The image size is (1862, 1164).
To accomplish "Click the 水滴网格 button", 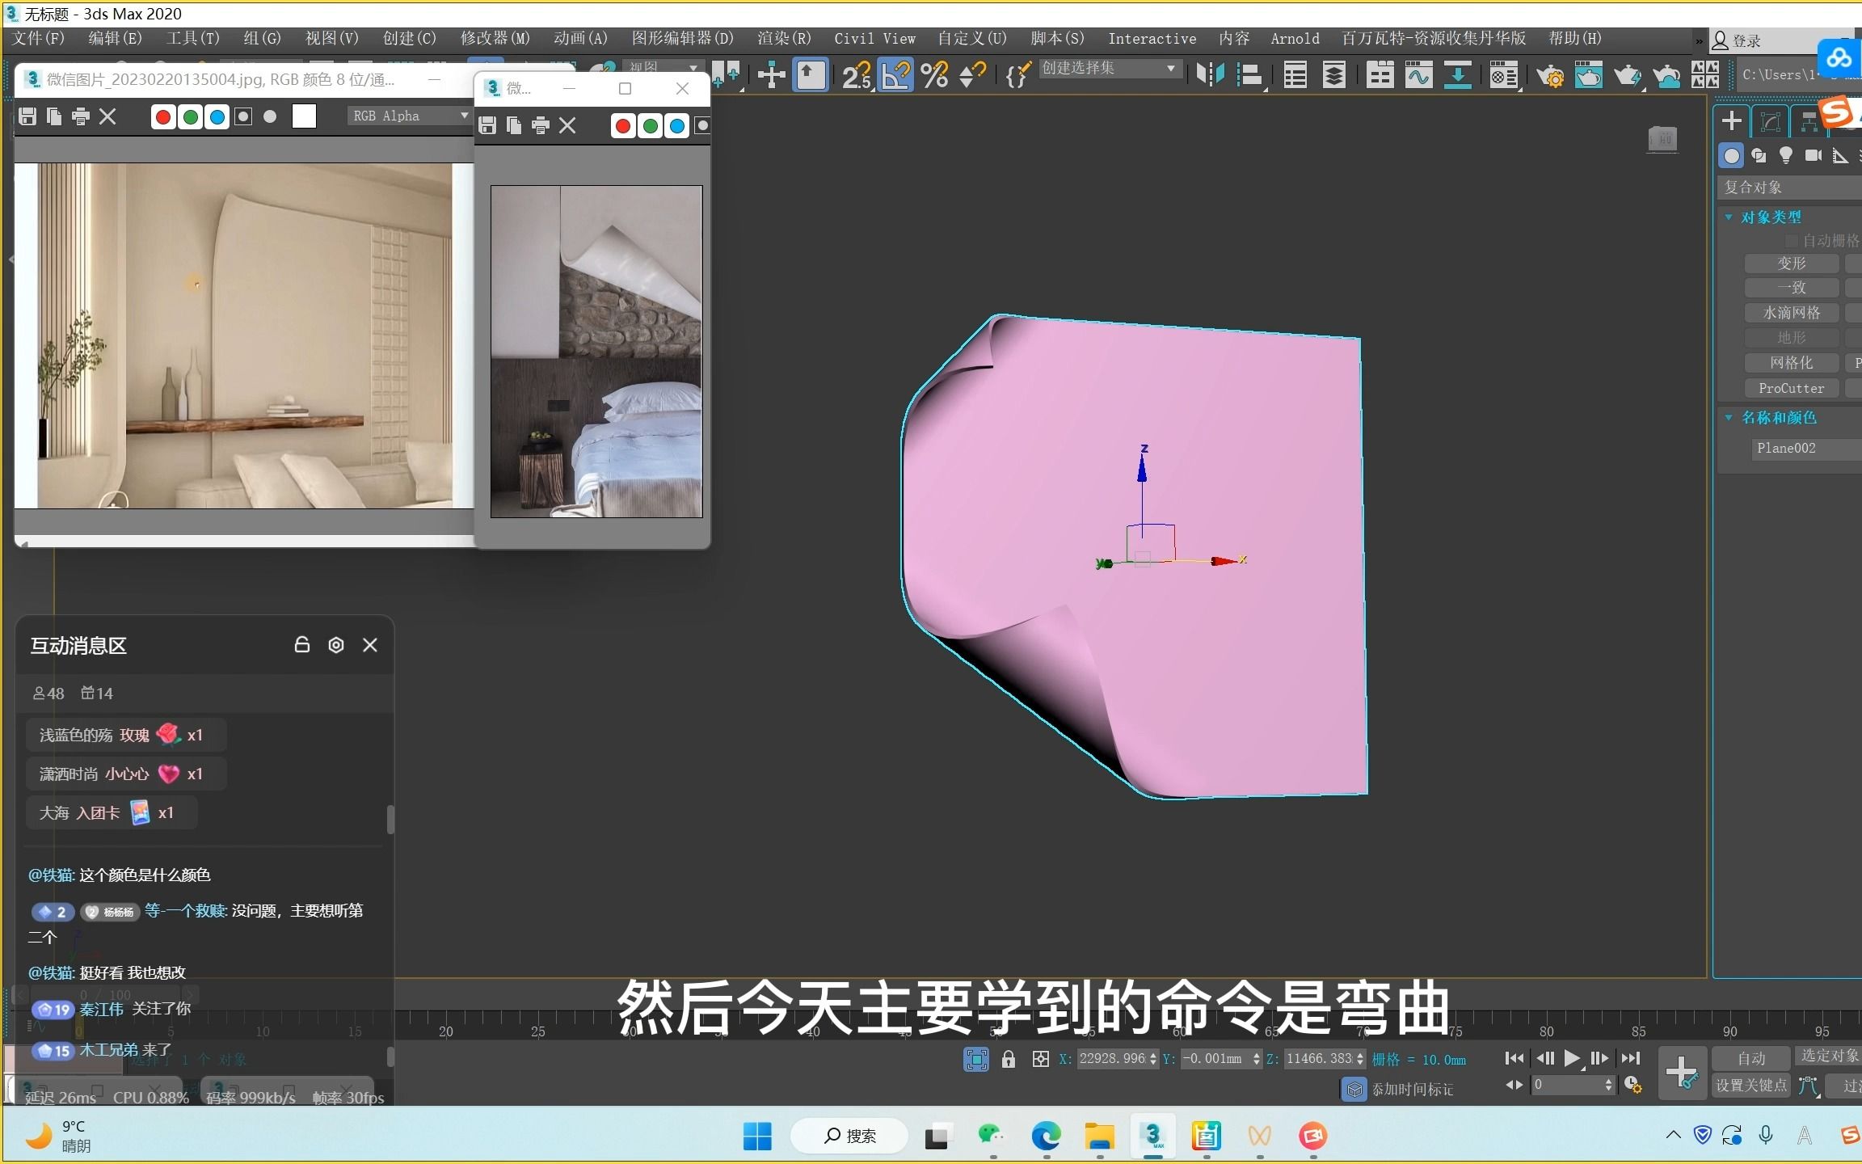I will point(1792,313).
